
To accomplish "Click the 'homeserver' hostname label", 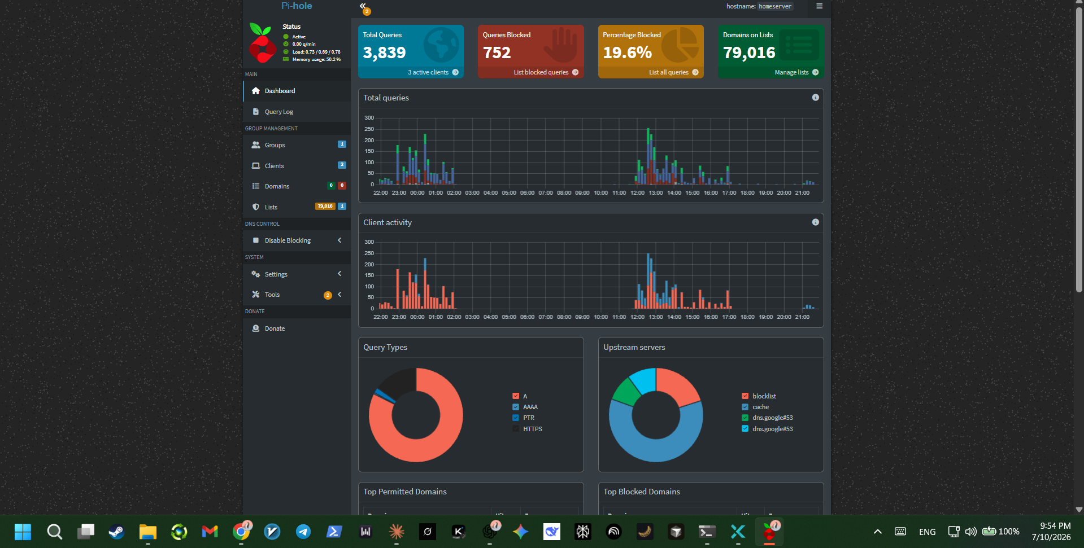I will [x=775, y=6].
